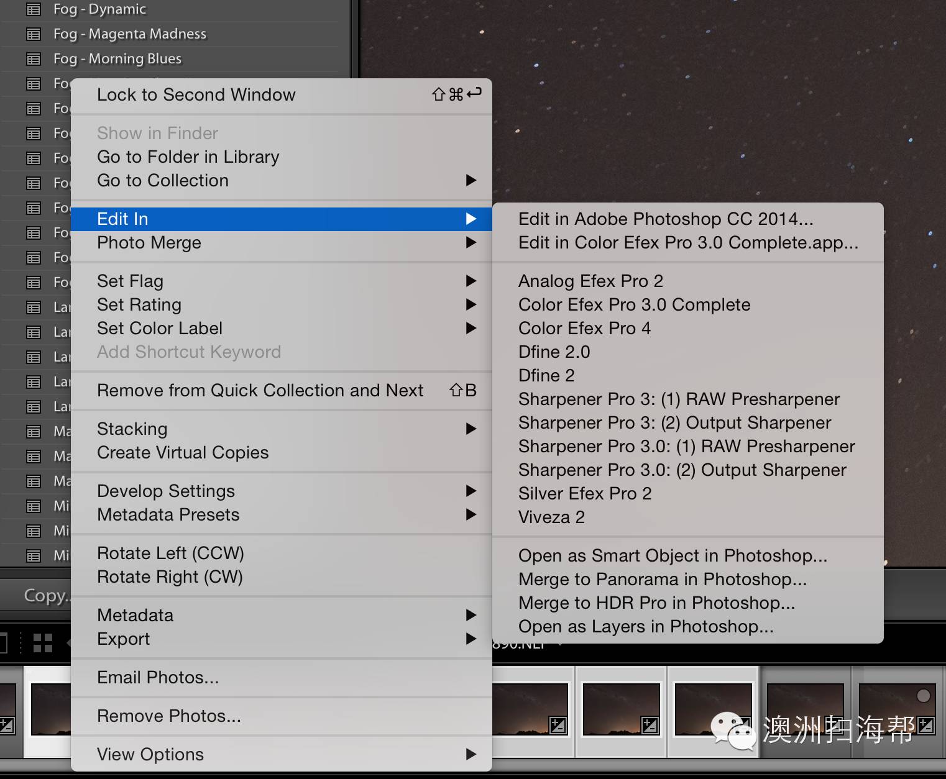946x779 pixels.
Task: Click the preset icon beside Fog - Morning Blues
Action: [34, 59]
